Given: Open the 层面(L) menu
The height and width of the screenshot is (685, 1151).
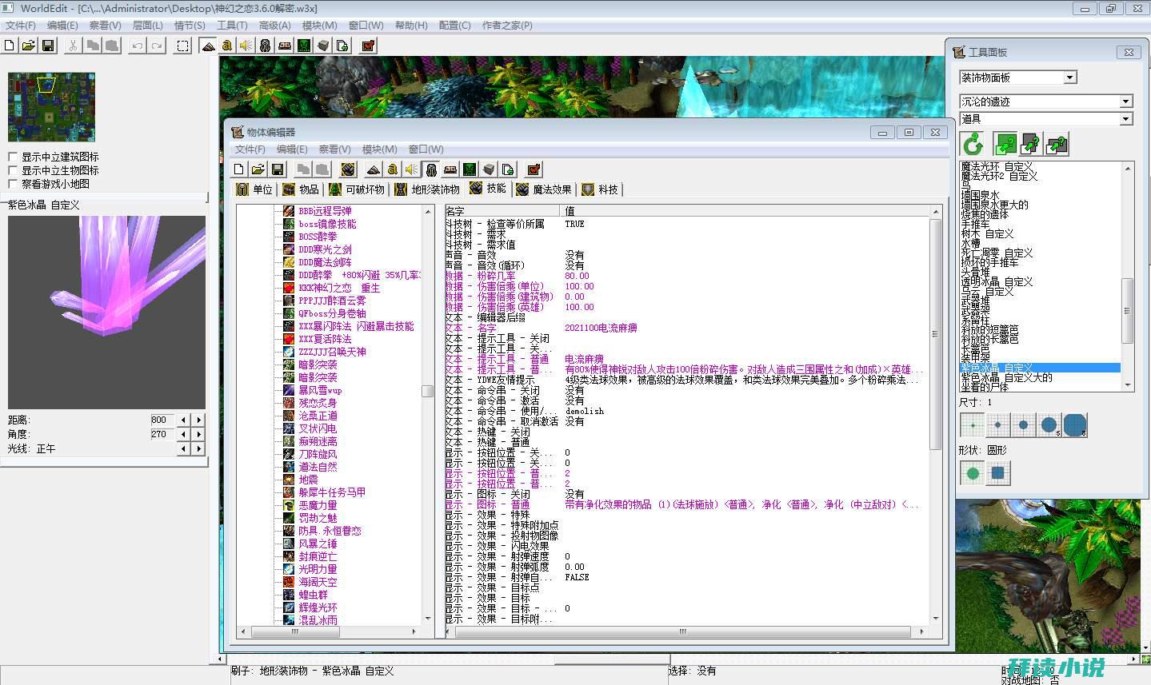Looking at the screenshot, I should (148, 26).
